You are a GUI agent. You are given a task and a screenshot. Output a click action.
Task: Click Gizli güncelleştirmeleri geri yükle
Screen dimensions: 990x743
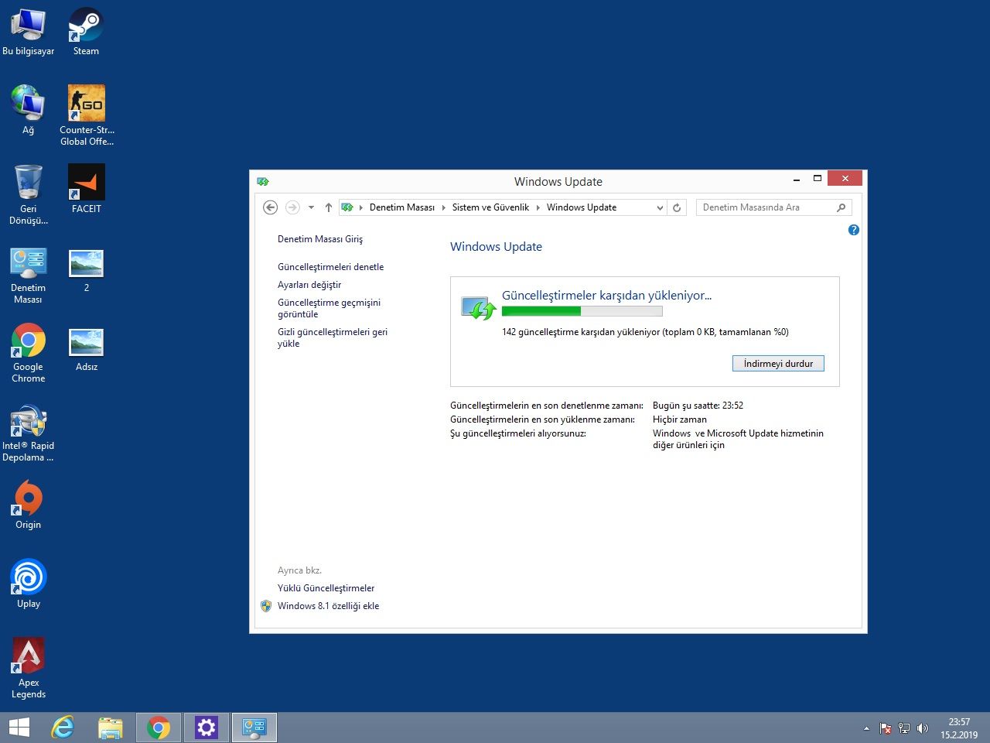click(x=333, y=337)
